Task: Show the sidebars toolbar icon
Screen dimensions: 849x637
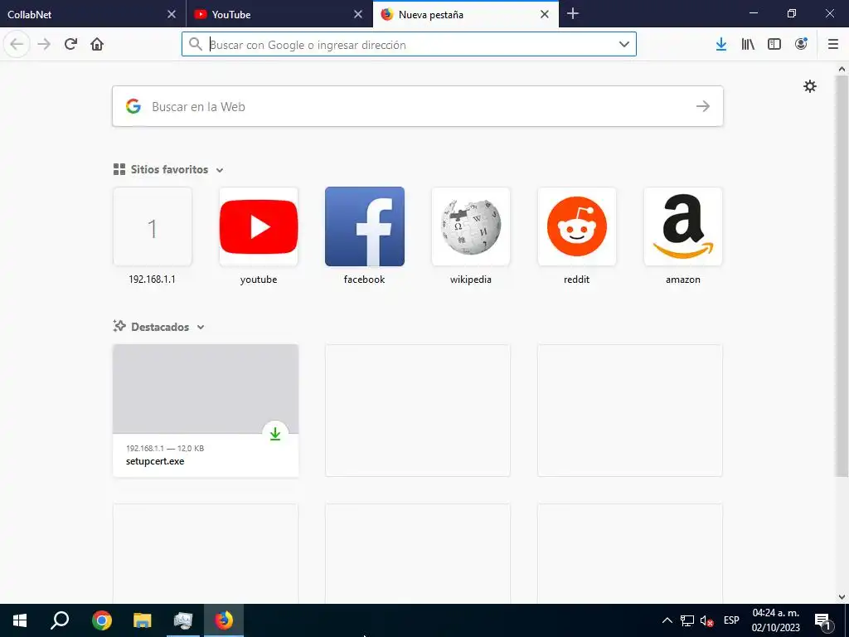Action: 774,45
